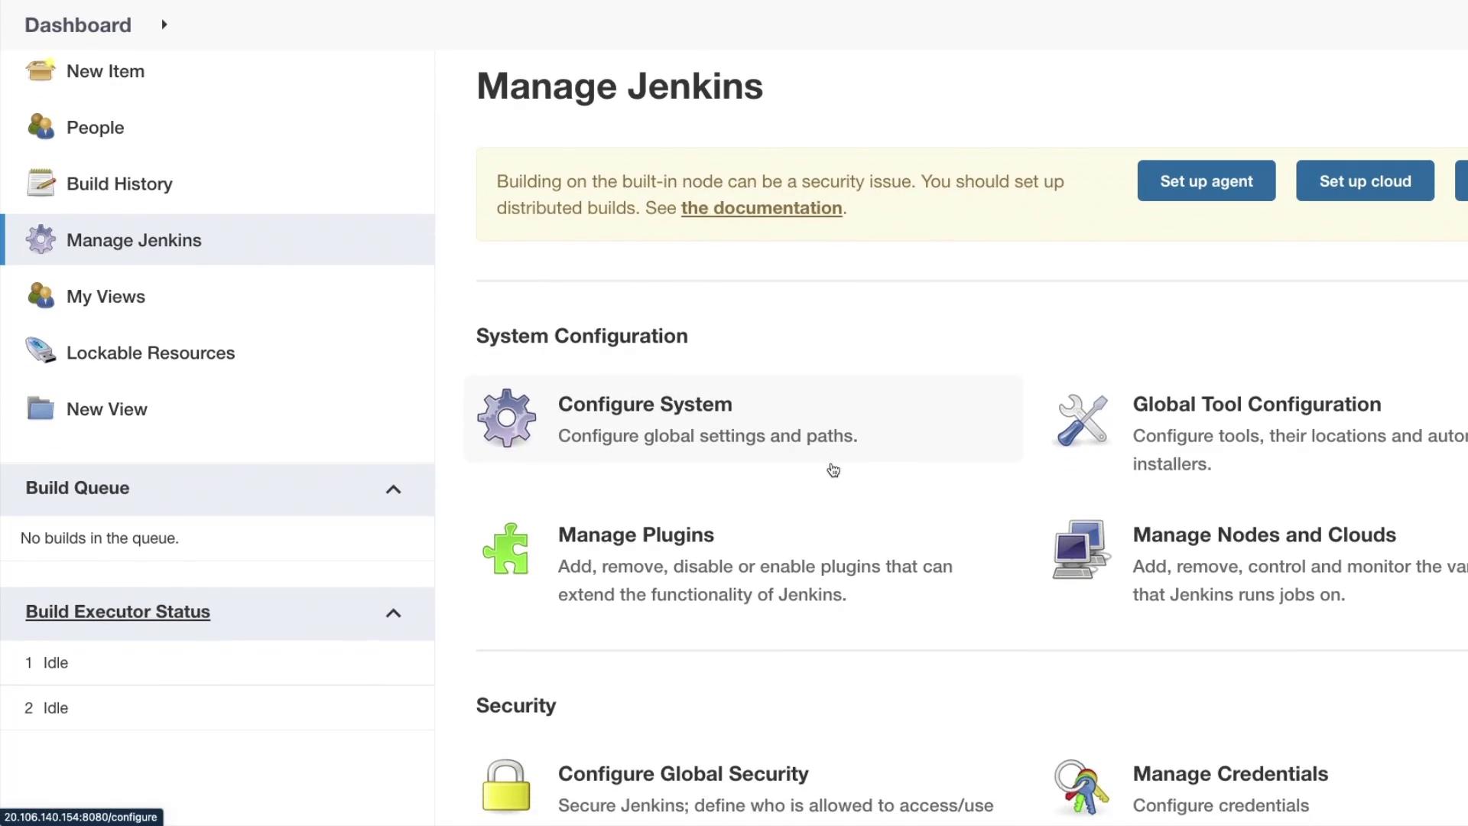Open the documentation link
This screenshot has width=1468, height=826.
click(x=761, y=208)
